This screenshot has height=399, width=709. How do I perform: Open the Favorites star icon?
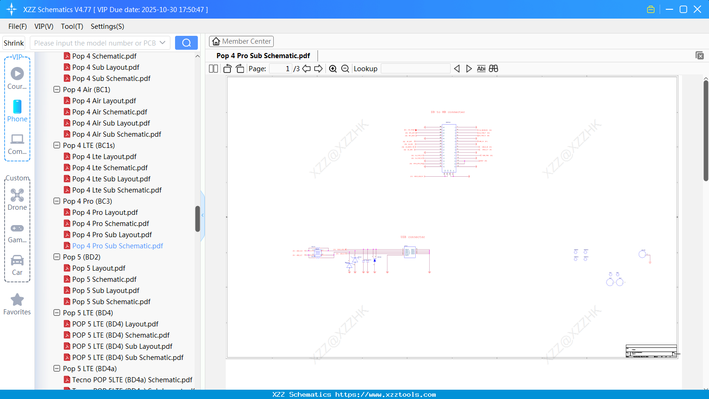coord(17,300)
